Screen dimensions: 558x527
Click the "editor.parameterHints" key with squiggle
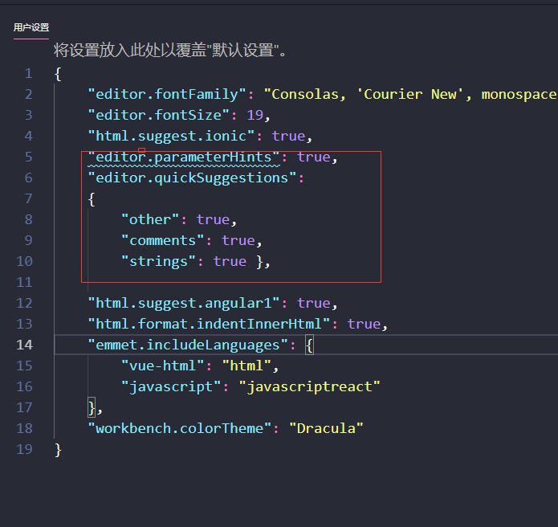coord(184,157)
